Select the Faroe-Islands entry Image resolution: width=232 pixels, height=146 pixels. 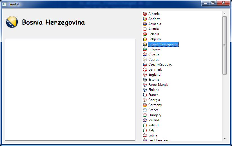pyautogui.click(x=158, y=85)
